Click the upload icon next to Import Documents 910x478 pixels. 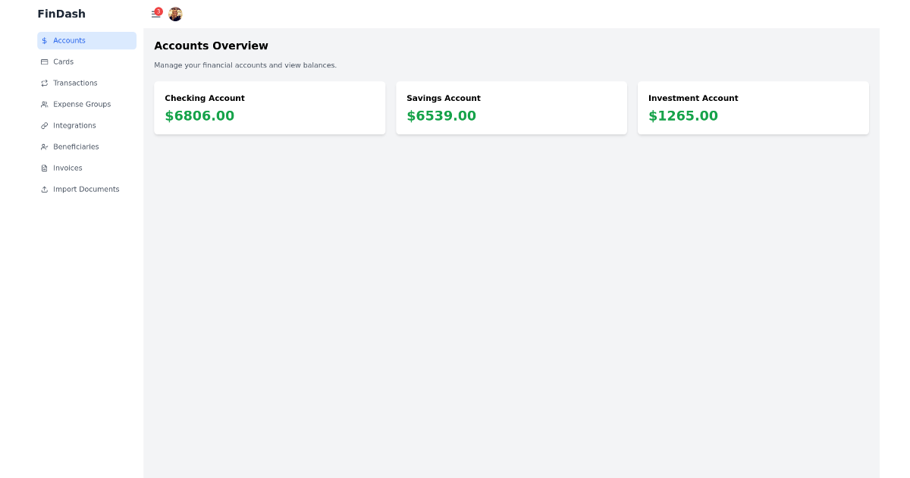click(x=45, y=189)
